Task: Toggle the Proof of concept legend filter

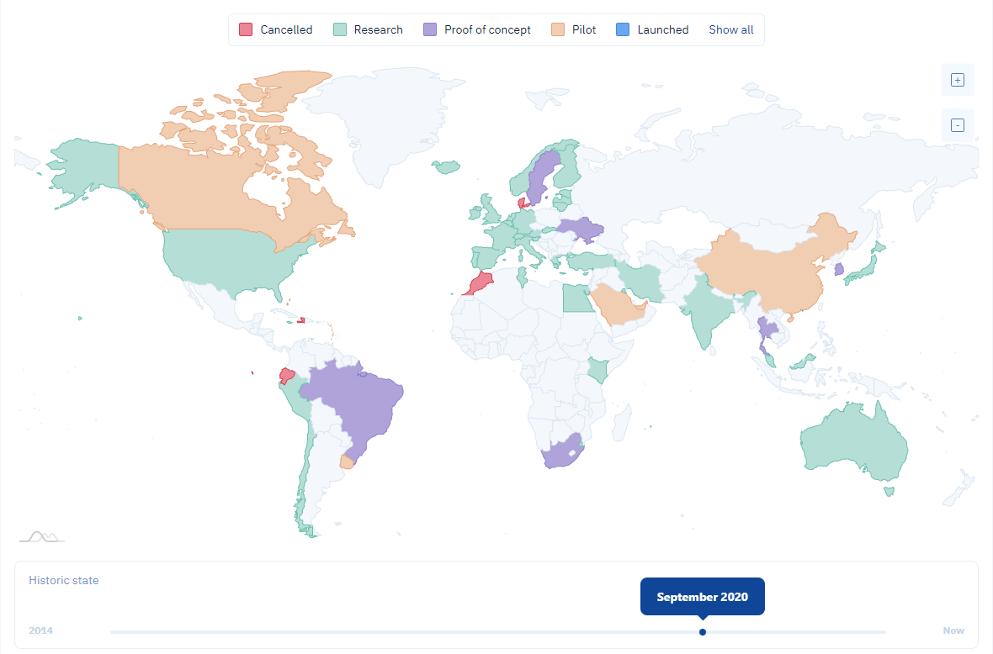Action: [477, 29]
